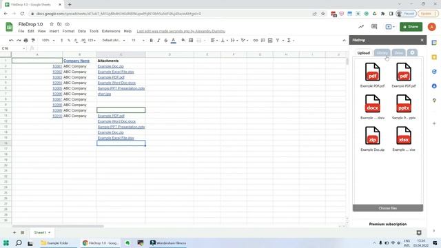Add a new sheet with plus button

(14, 233)
